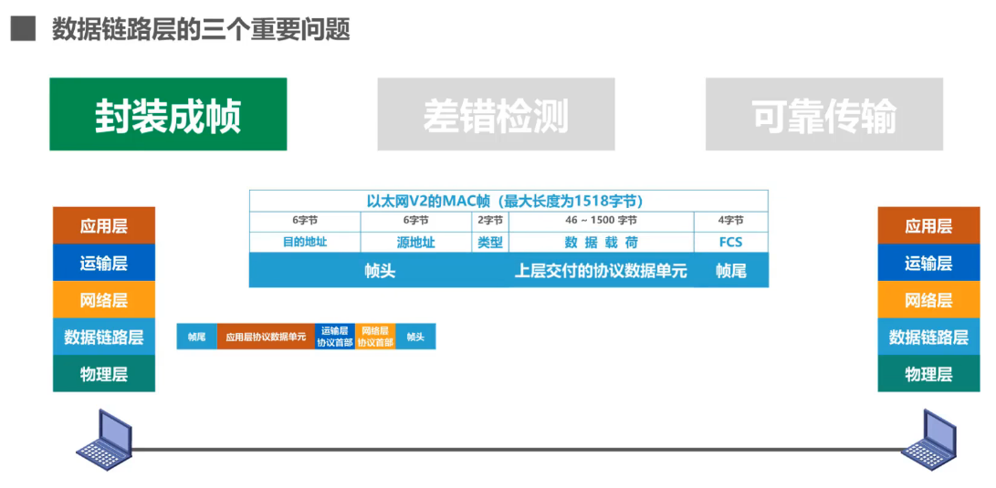Screen dimensions: 996x488
Task: Select the 目的地址 field in the MAC frame
Action: click(305, 243)
